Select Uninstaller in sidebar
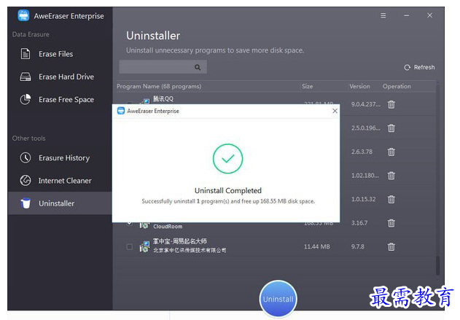 tap(60, 203)
